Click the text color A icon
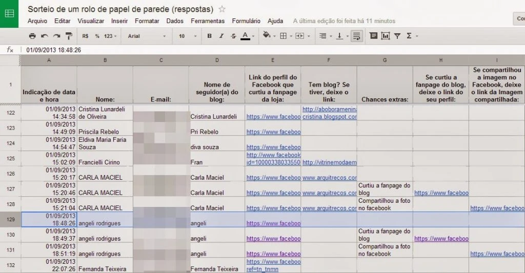The image size is (525, 273). (245, 35)
